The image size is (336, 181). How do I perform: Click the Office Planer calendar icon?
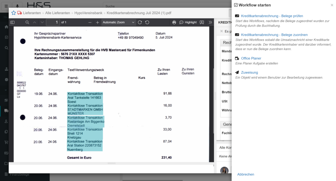click(237, 58)
